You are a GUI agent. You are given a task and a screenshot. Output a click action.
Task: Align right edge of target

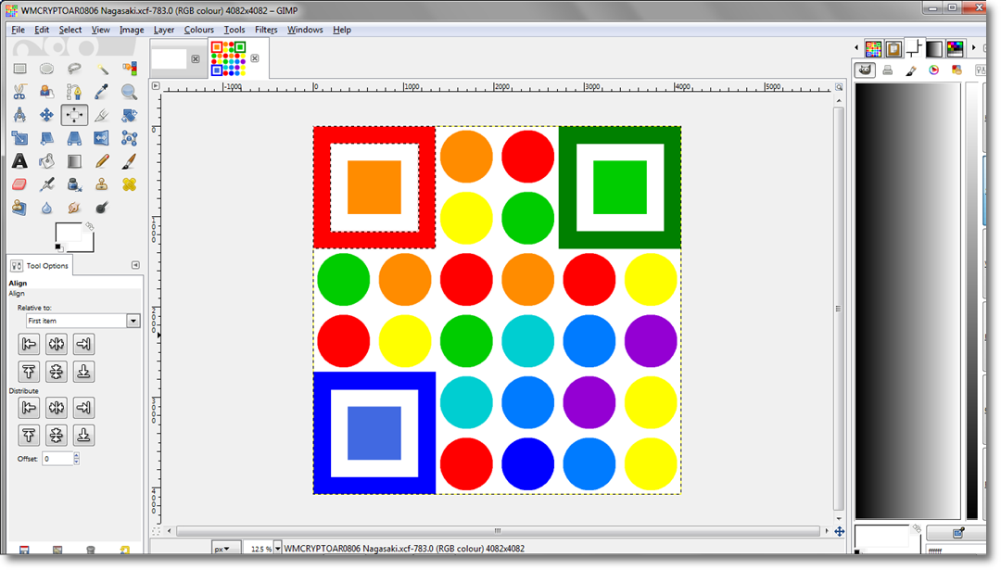(x=83, y=345)
